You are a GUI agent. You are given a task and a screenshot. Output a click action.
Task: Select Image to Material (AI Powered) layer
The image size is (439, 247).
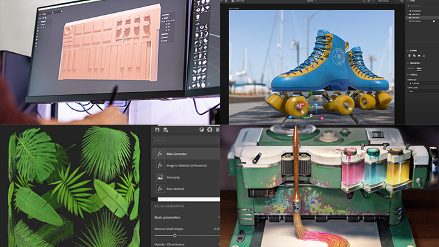click(x=186, y=165)
